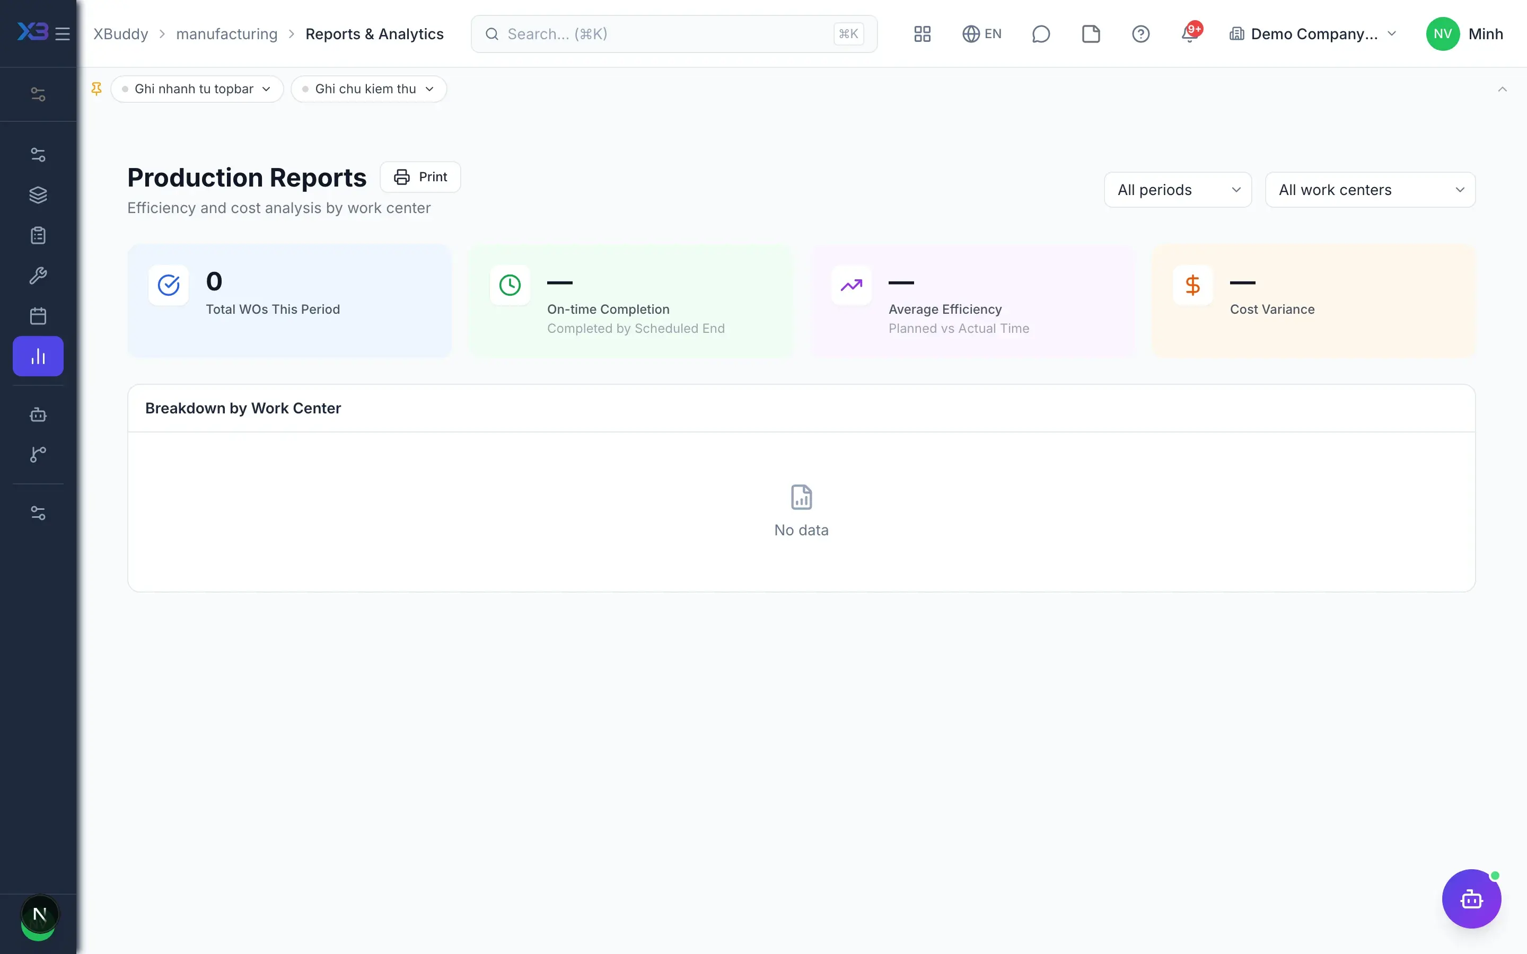Open the chat bubble messages icon

click(x=1040, y=34)
